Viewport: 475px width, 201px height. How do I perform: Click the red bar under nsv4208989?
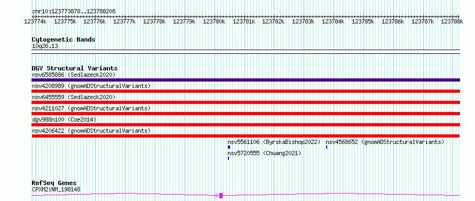coord(246,91)
